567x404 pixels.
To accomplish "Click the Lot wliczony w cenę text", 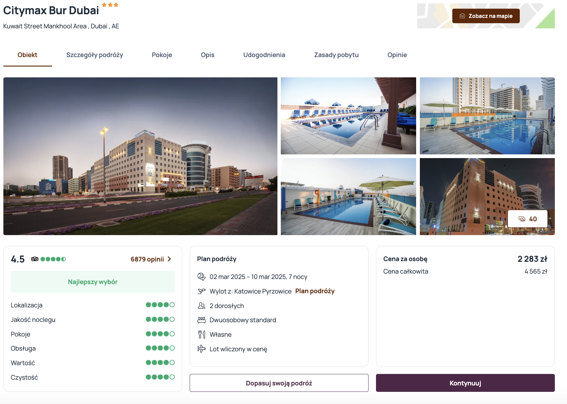I will tap(238, 349).
